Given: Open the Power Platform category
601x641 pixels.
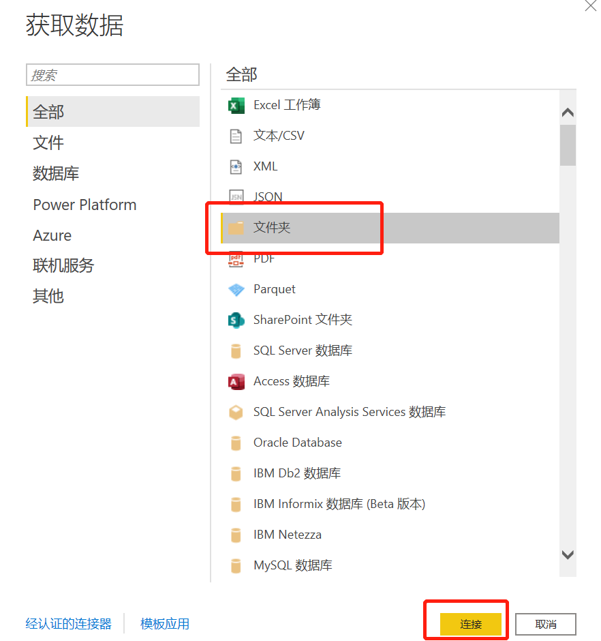Looking at the screenshot, I should pos(84,205).
